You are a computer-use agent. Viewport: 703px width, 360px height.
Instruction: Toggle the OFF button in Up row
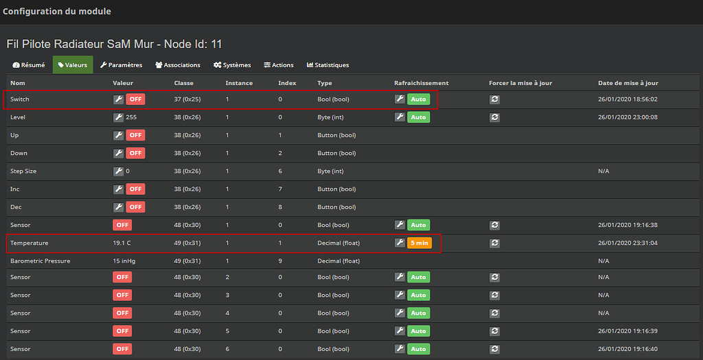(x=135, y=135)
